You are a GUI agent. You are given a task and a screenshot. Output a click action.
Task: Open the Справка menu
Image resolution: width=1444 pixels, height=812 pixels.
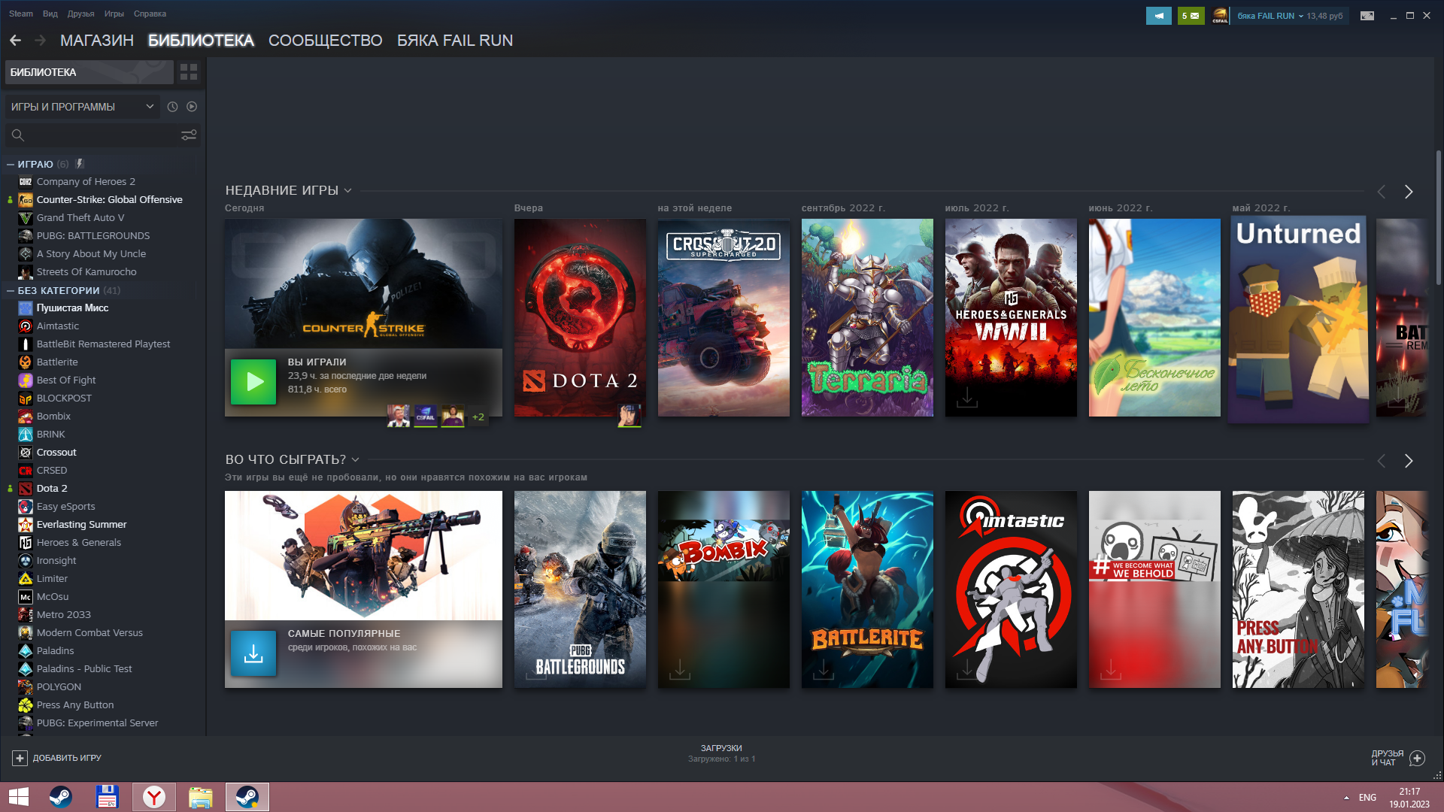pos(150,14)
